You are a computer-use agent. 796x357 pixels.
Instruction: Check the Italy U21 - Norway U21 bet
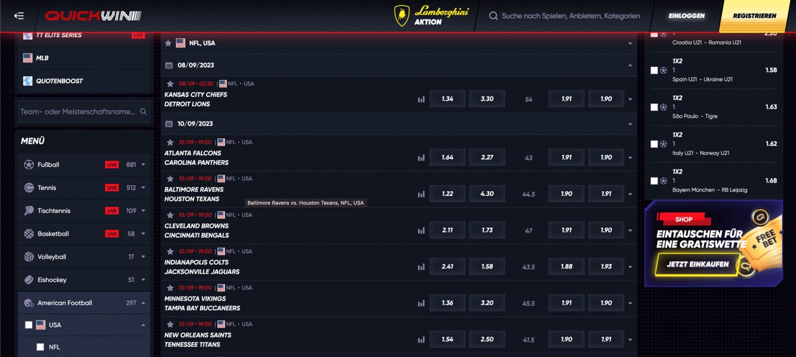coord(654,144)
